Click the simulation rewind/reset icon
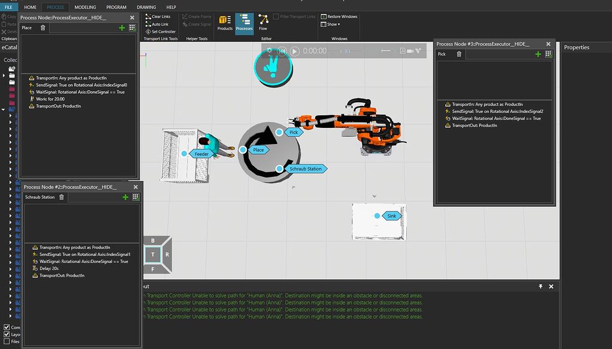This screenshot has width=612, height=349. [281, 51]
